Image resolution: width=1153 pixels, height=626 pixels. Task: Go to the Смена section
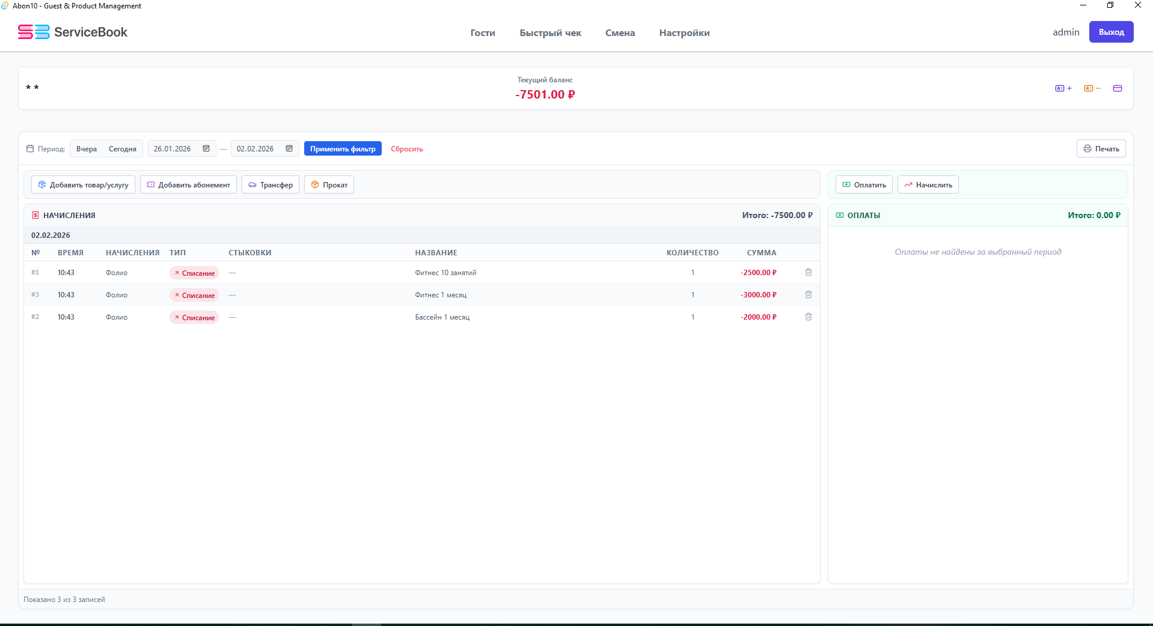[620, 33]
